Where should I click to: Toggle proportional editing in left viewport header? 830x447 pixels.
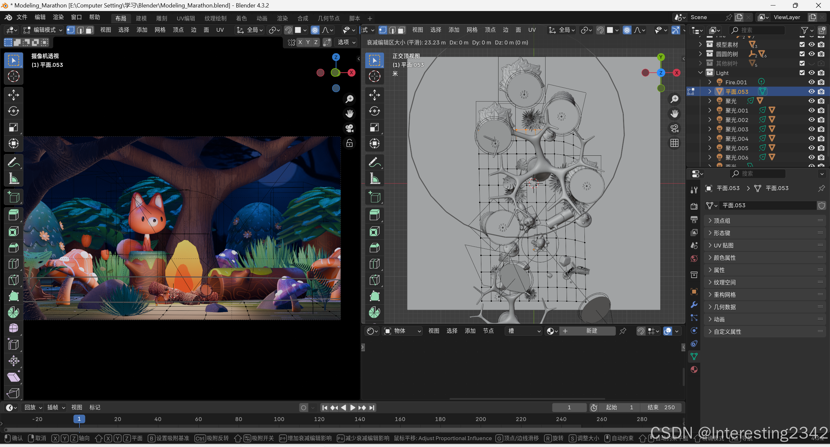coord(315,30)
